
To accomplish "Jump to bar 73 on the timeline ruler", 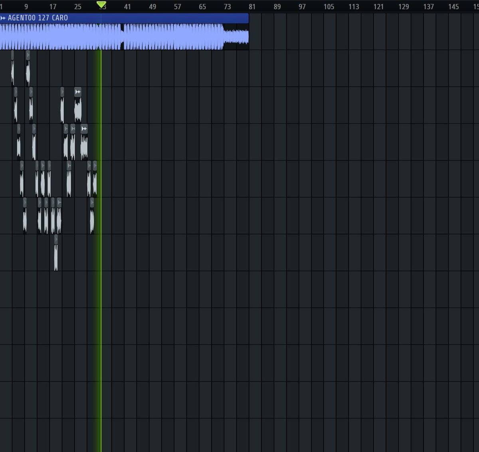I will point(227,7).
